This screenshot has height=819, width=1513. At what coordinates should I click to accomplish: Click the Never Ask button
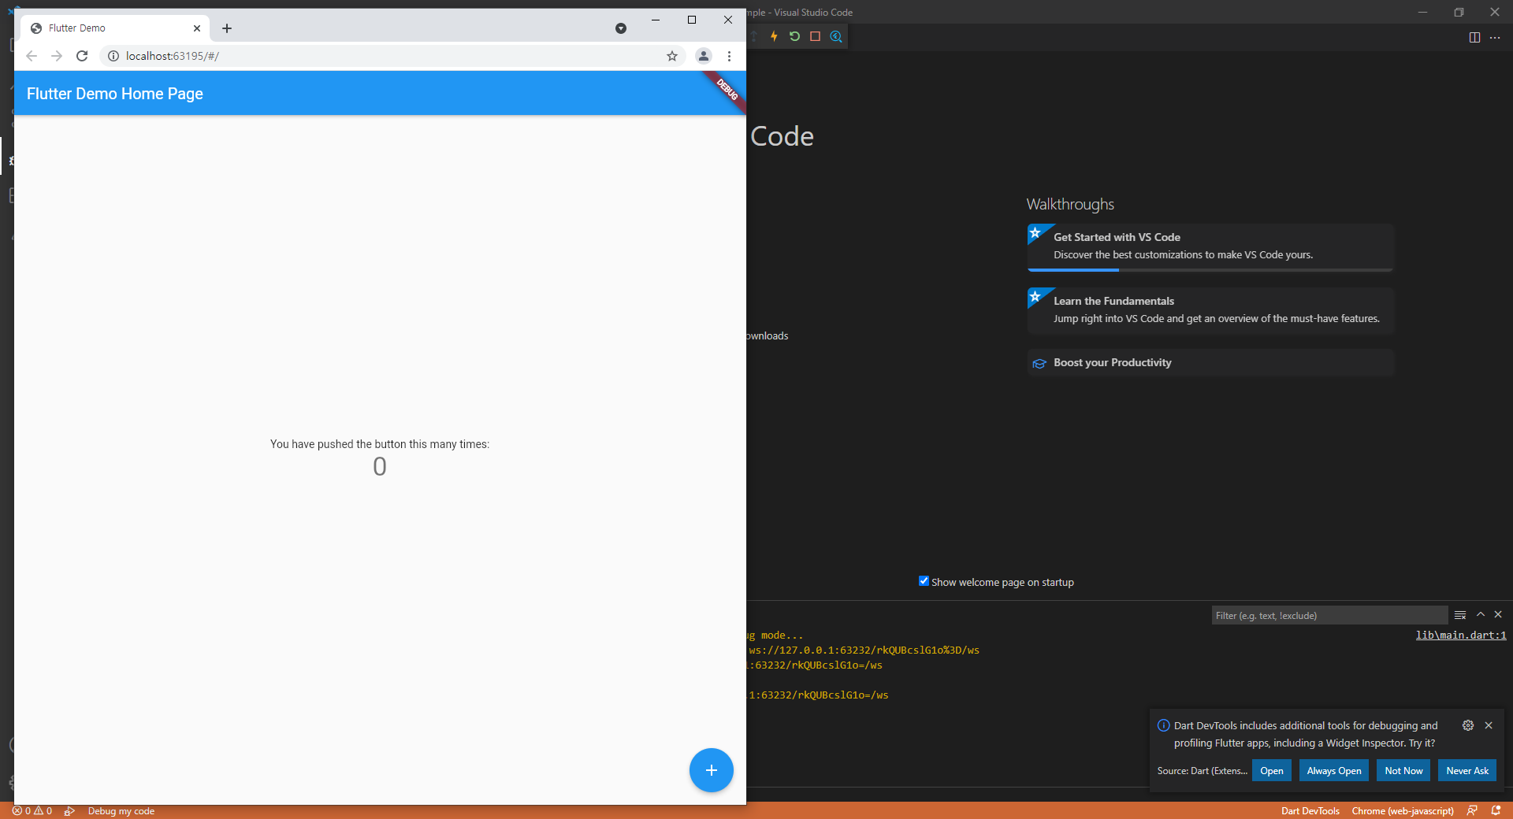[x=1467, y=771]
